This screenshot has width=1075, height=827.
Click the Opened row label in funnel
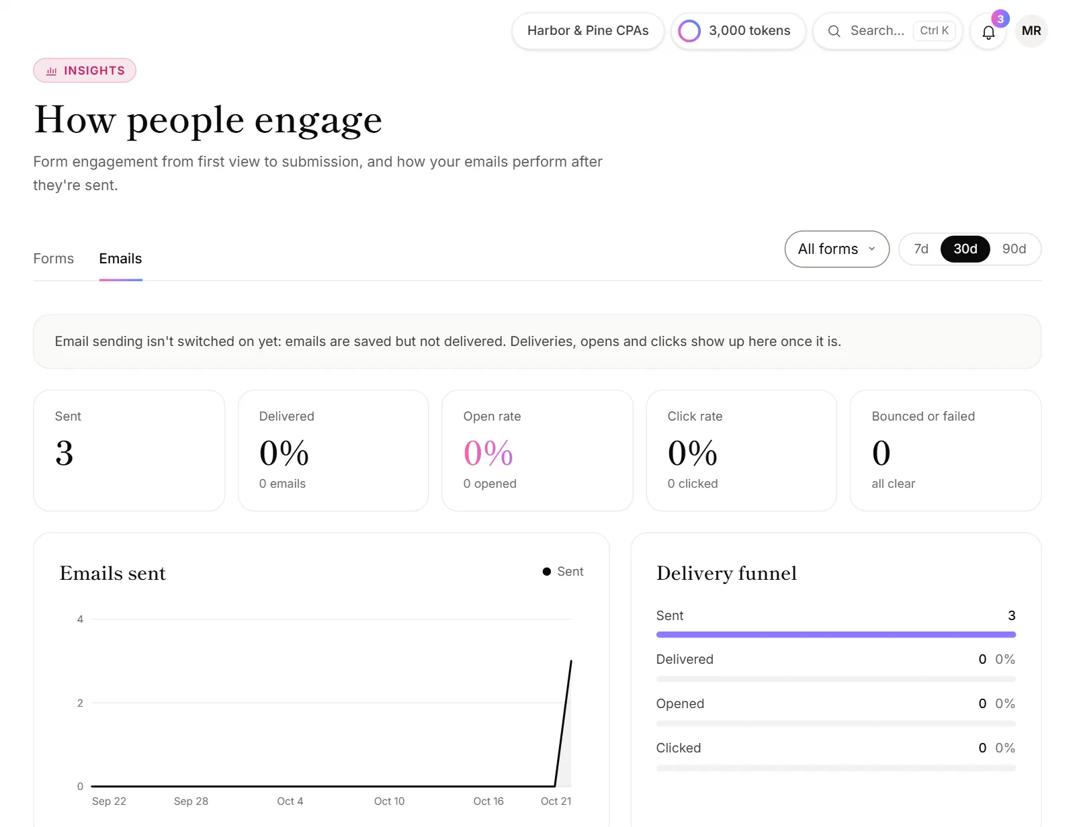click(680, 703)
